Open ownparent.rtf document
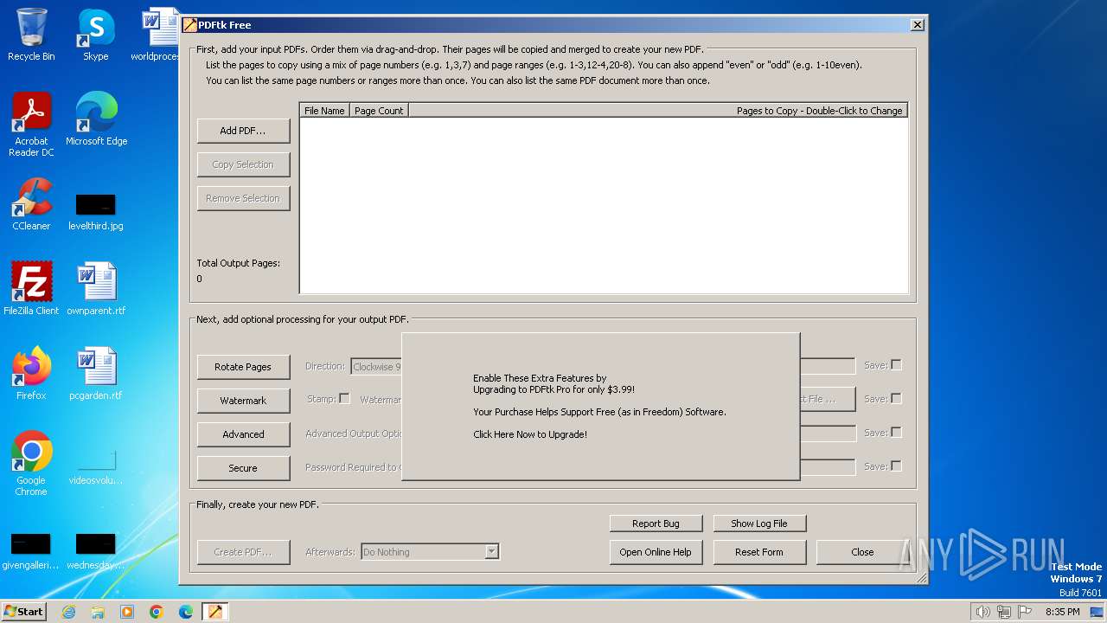The height and width of the screenshot is (623, 1107). (96, 288)
